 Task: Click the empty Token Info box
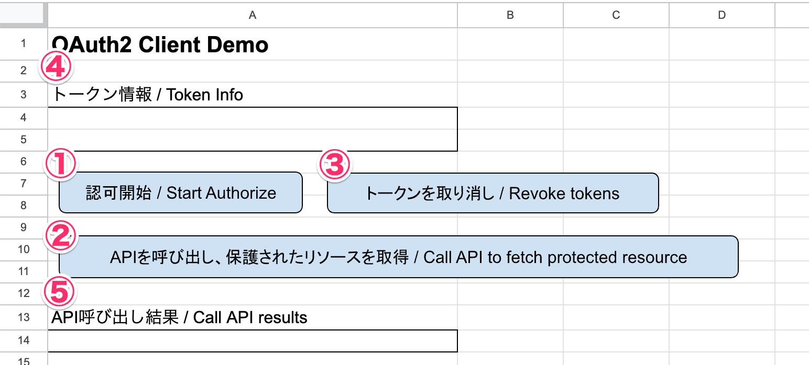coord(252,129)
